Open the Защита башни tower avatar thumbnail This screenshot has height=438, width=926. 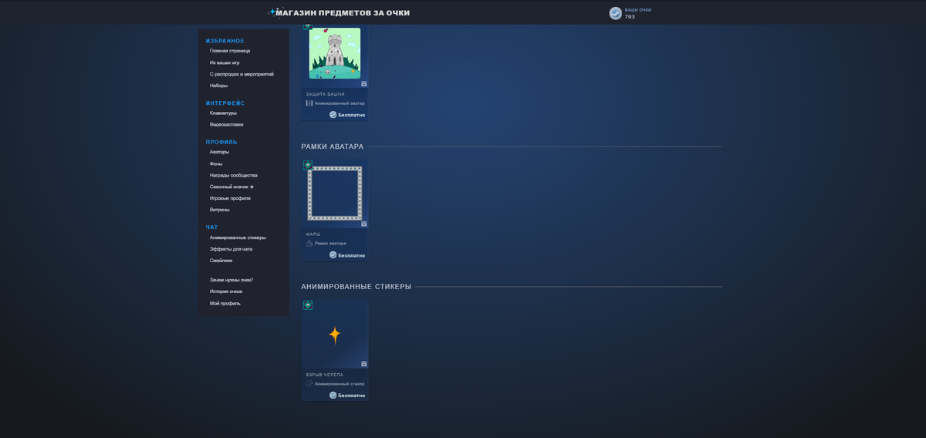[335, 53]
